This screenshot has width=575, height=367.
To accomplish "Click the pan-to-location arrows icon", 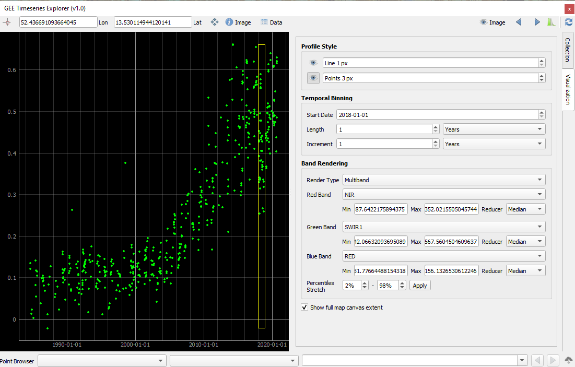I will pos(215,22).
